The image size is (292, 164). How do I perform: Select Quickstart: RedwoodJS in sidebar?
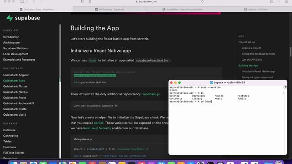tap(18, 103)
